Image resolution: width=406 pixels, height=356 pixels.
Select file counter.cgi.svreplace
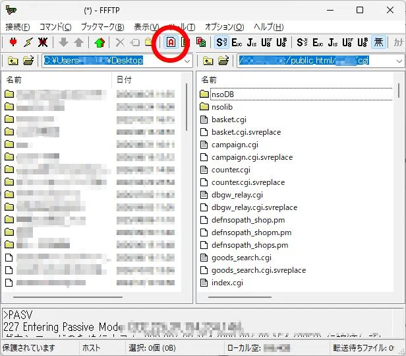248,182
